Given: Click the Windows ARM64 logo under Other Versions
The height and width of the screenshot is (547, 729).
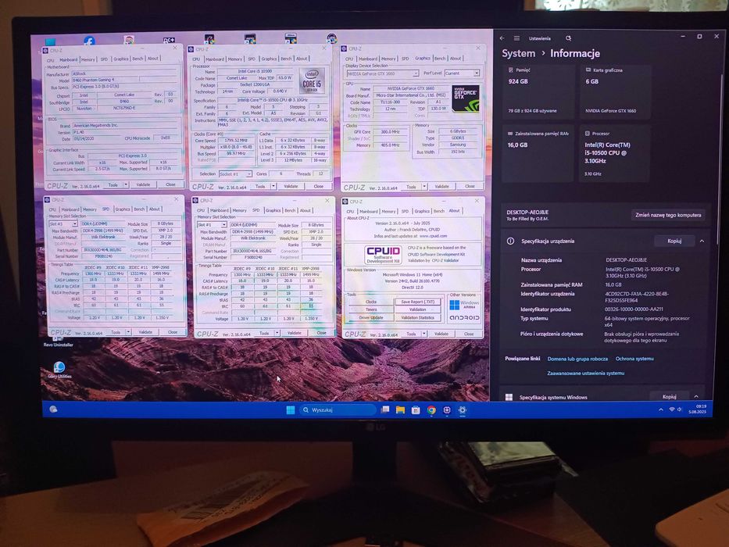Looking at the screenshot, I should (x=464, y=305).
